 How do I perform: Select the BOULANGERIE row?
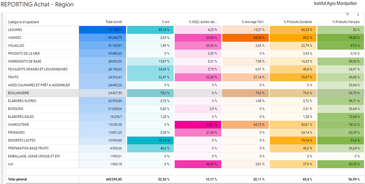pyautogui.click(x=185, y=93)
